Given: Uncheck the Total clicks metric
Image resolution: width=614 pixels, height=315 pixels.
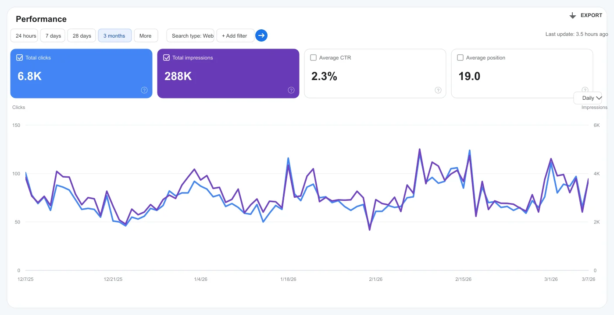Looking at the screenshot, I should 21,57.
